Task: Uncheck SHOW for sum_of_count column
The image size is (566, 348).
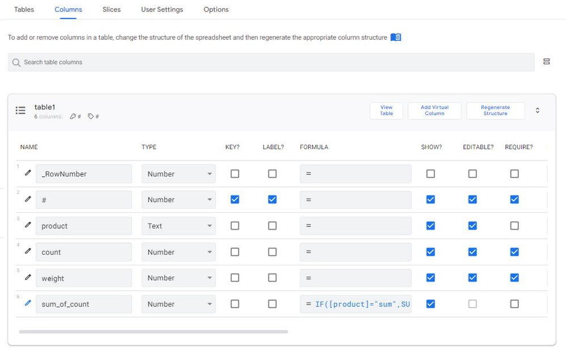Action: pyautogui.click(x=430, y=304)
